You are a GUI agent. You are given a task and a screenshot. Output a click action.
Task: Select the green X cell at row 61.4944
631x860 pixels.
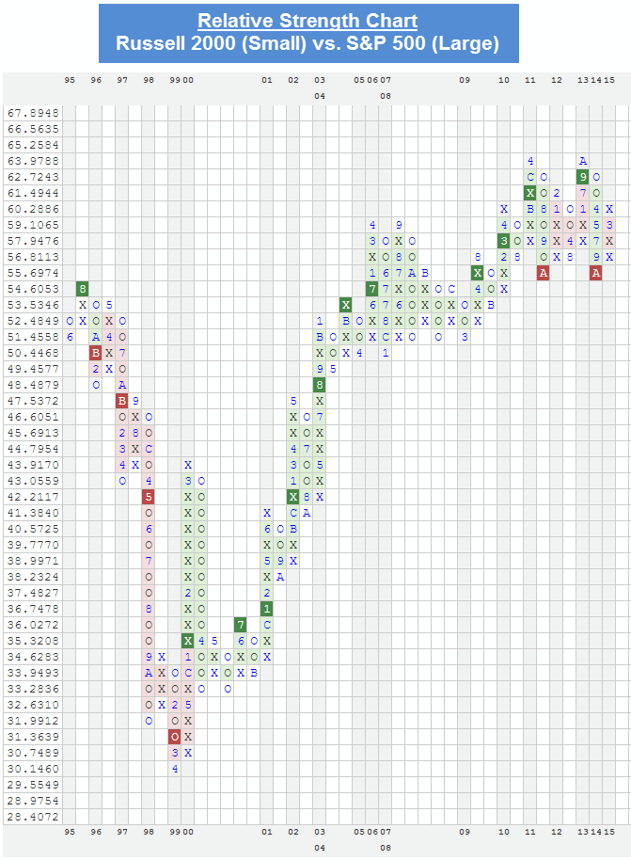coord(530,192)
